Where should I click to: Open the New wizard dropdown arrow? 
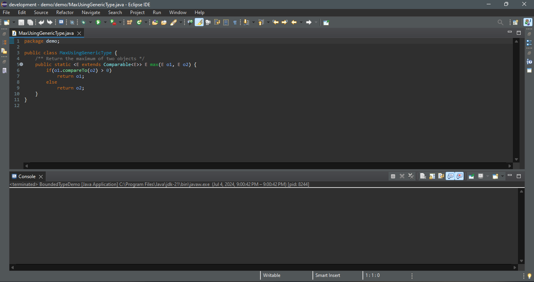[14, 22]
